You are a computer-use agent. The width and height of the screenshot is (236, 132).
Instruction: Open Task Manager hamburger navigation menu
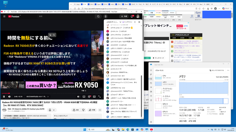(151, 70)
